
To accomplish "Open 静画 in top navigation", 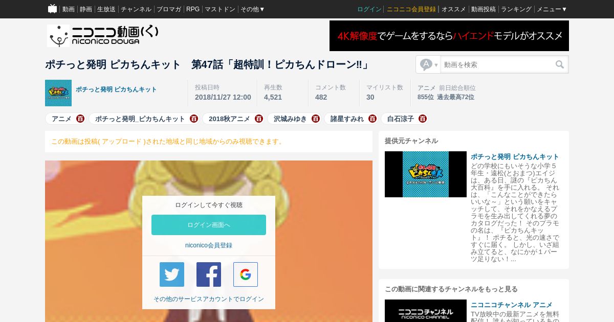I will pos(86,9).
